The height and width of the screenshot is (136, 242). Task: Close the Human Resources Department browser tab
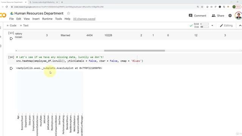click(26, 2)
